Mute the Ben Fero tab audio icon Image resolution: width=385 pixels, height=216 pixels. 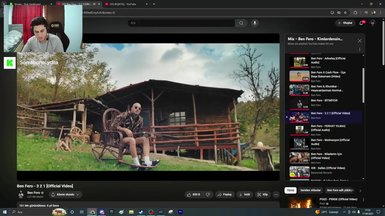point(94,4)
